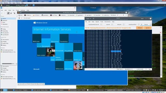Viewport: 166px width, 93px height.
Task: Open Dolphin's Go menu
Action: [13, 10]
